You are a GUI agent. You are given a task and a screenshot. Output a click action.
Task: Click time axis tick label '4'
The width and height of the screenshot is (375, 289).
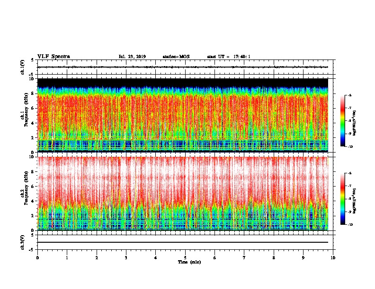tap(156, 258)
